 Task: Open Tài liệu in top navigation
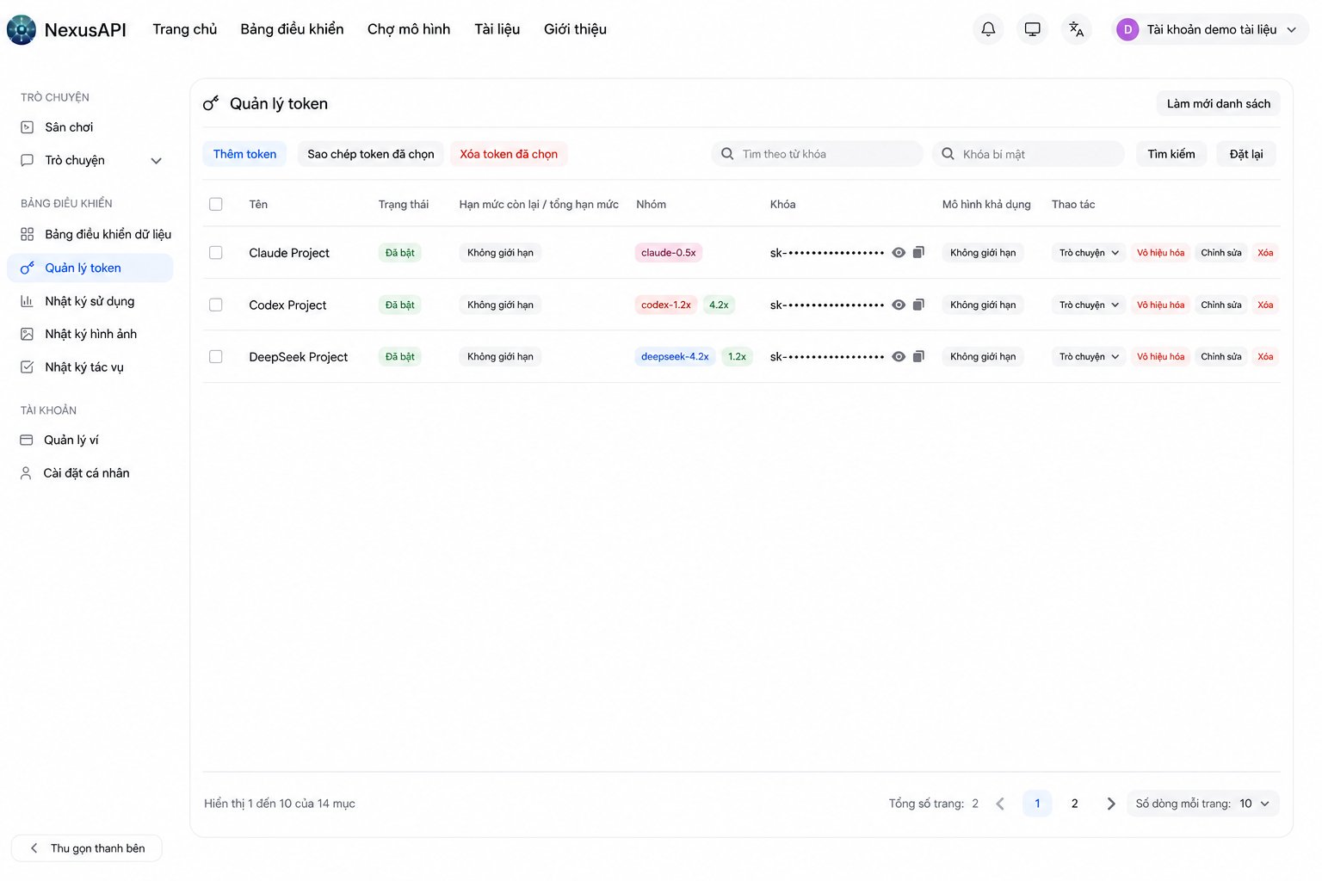click(497, 29)
